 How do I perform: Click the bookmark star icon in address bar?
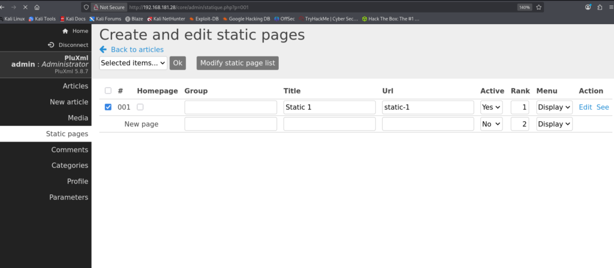539,7
